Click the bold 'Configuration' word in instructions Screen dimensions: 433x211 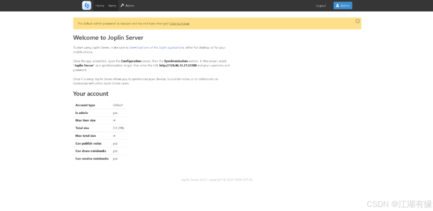(x=131, y=61)
